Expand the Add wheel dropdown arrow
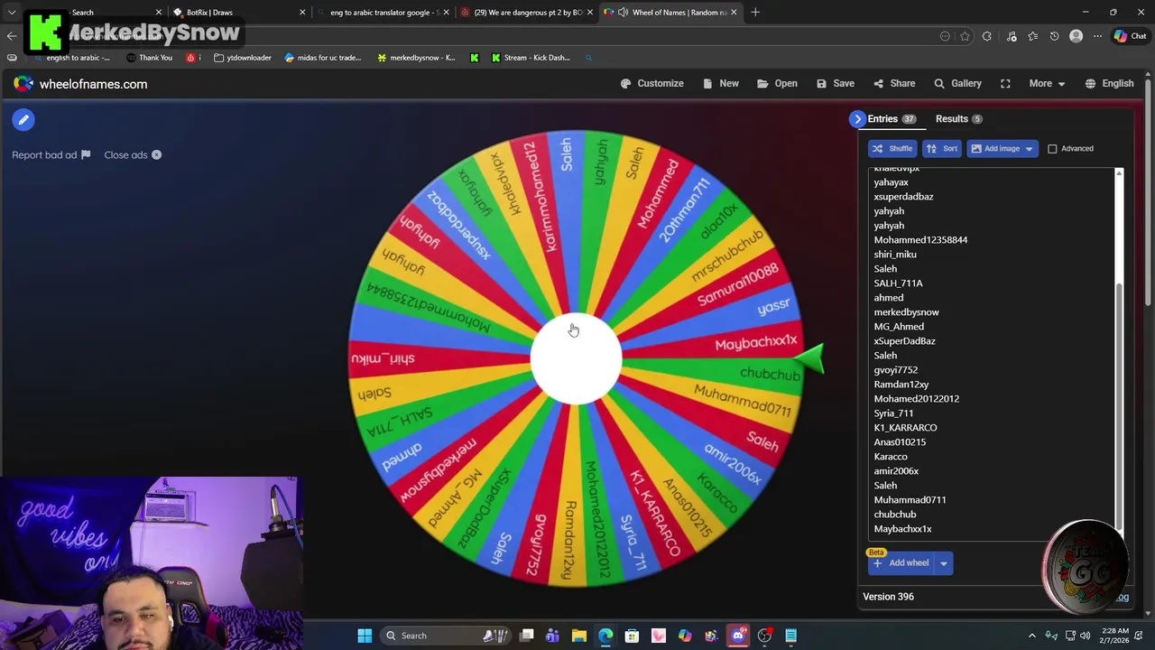Image resolution: width=1155 pixels, height=650 pixels. coord(943,563)
